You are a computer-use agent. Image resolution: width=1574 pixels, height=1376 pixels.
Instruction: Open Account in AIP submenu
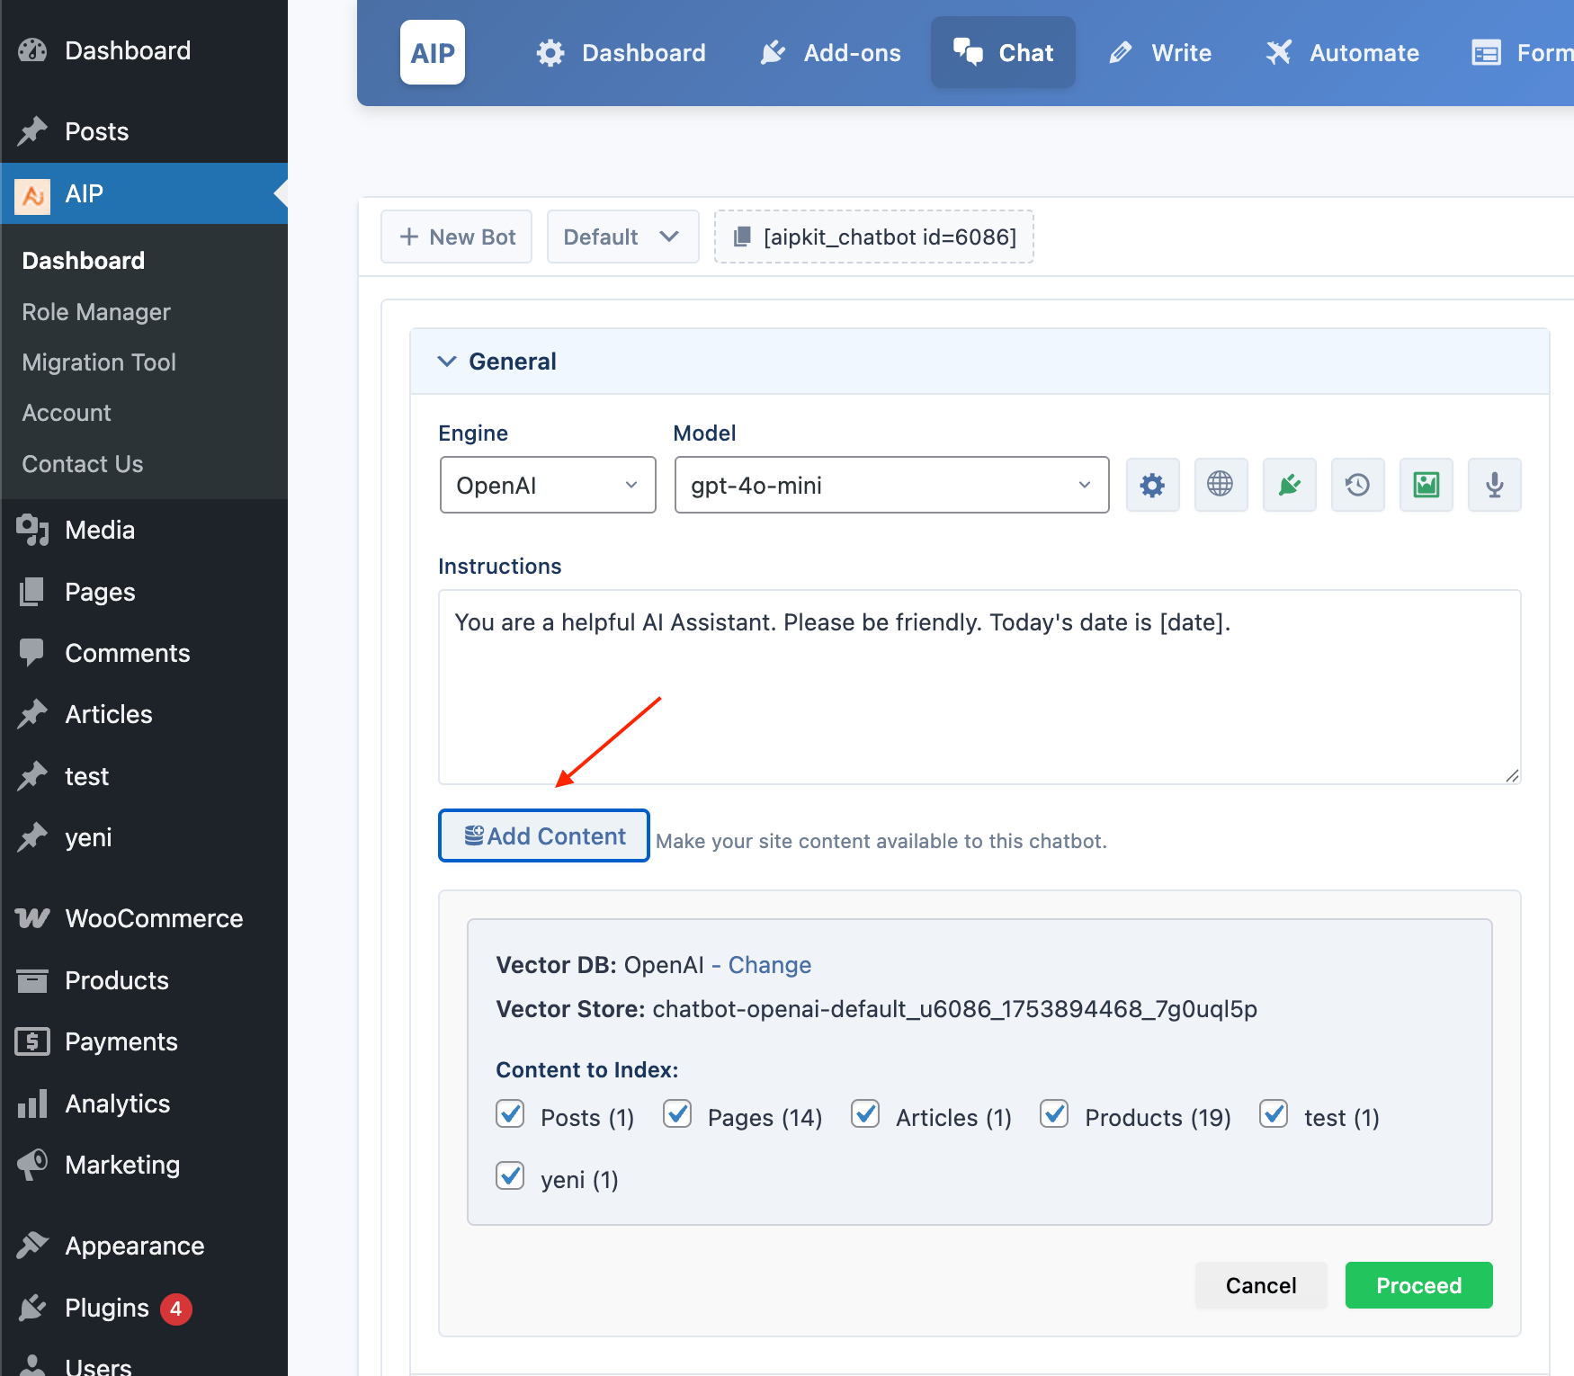pos(67,413)
